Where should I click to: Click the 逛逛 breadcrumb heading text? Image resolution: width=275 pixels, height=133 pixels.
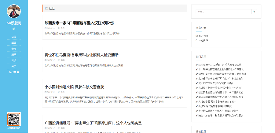click(x=52, y=8)
